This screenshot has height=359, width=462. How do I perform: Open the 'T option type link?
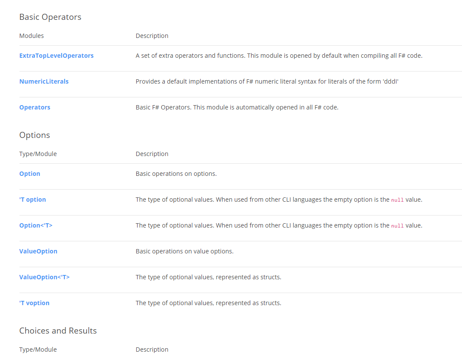tap(33, 200)
